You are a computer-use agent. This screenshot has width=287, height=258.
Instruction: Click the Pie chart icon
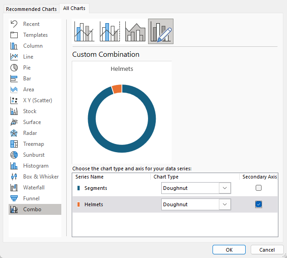tap(14, 68)
